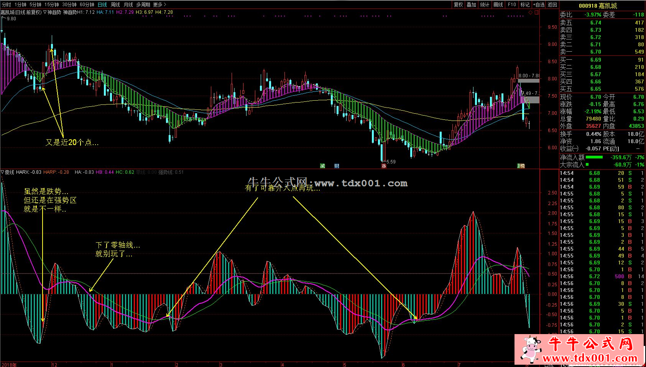Image resolution: width=646 pixels, height=367 pixels.
Task: Click the lower gray gap box at 7.49
Action: [530, 100]
